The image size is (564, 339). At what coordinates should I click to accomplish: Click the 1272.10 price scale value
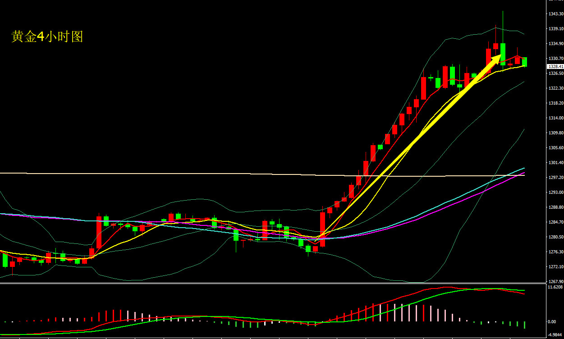click(x=555, y=267)
